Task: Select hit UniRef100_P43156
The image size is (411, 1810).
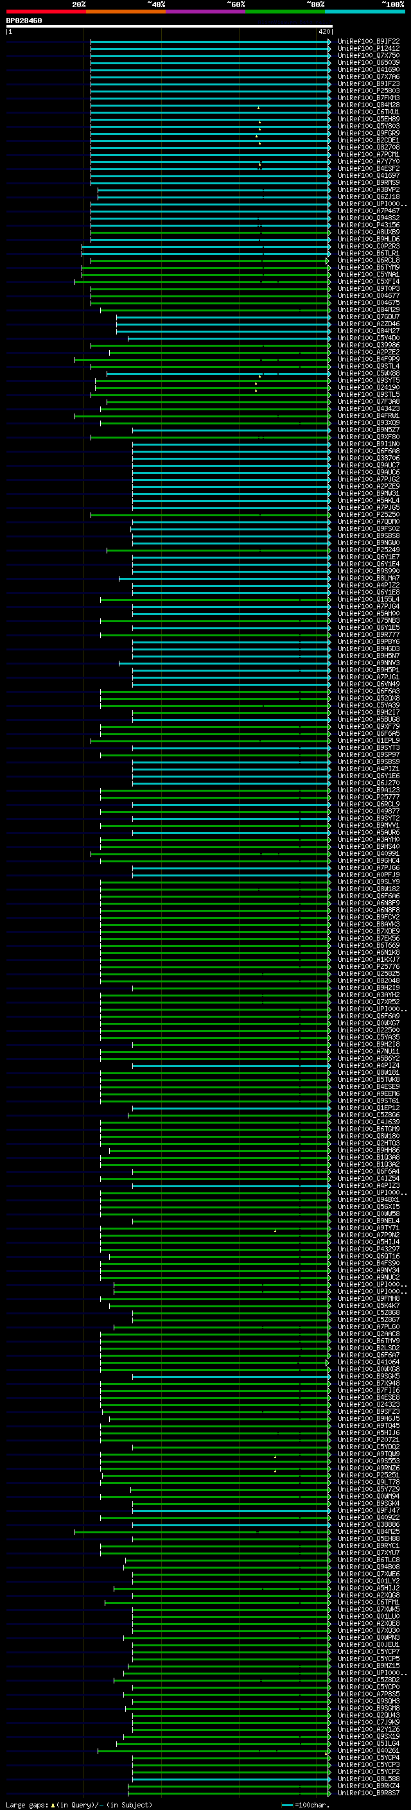Action: click(369, 225)
